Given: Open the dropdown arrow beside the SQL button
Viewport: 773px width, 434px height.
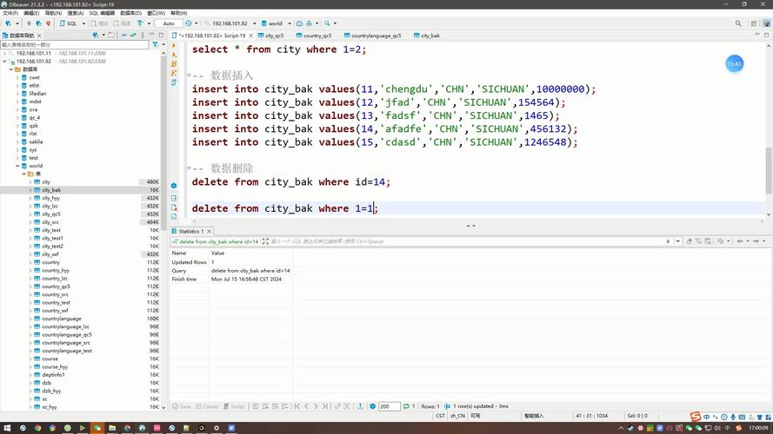Looking at the screenshot, I should pyautogui.click(x=83, y=23).
